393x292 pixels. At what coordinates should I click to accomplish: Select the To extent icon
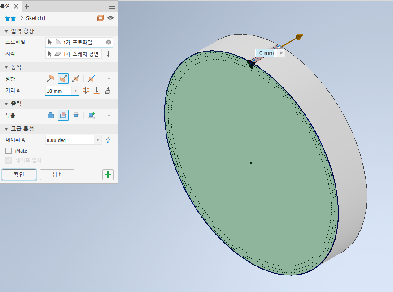click(x=96, y=91)
